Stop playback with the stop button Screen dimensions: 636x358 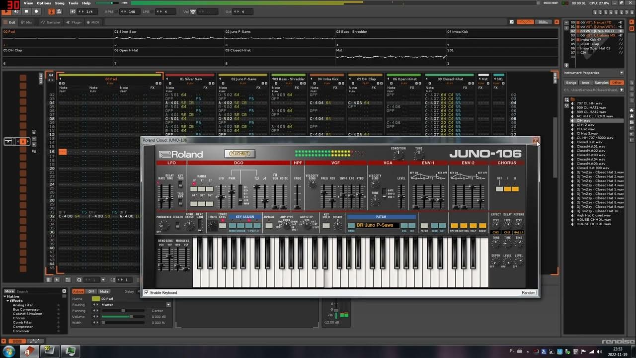(26, 11)
